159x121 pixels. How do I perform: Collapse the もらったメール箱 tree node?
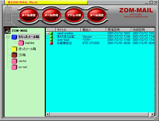point(8,37)
